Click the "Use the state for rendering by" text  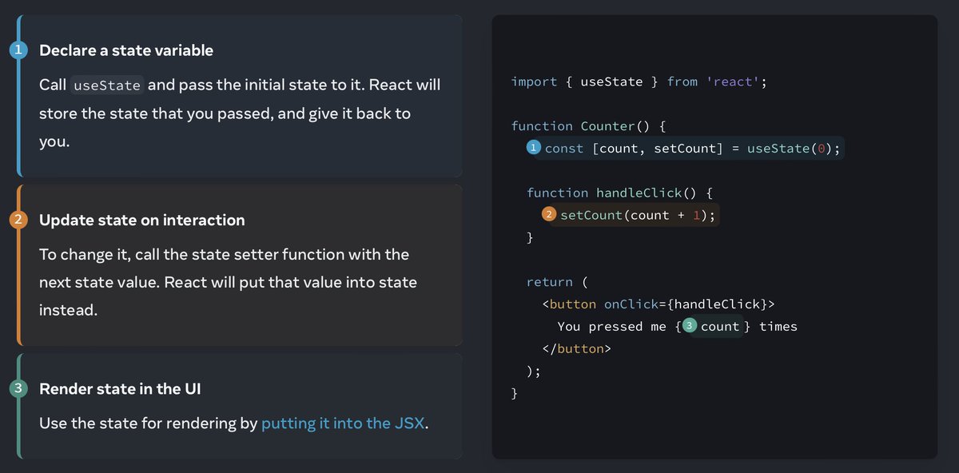pyautogui.click(x=149, y=423)
